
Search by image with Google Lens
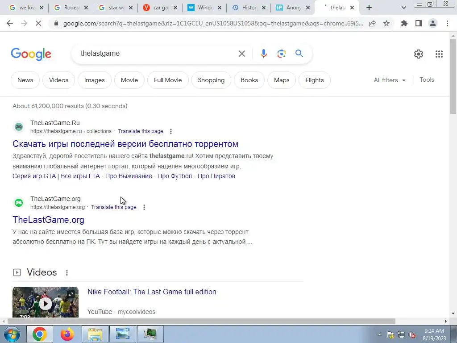point(281,54)
